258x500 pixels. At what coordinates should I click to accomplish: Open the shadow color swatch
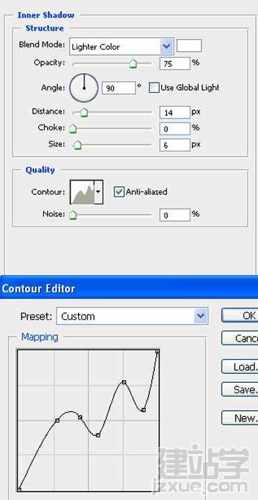coord(189,45)
